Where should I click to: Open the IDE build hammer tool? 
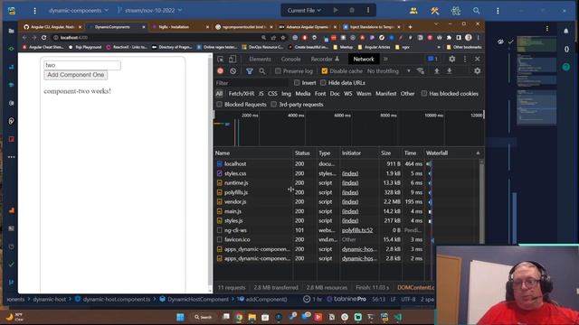pos(434,11)
